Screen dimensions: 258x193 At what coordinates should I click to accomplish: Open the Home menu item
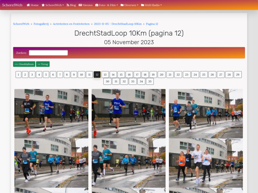[x=33, y=5]
